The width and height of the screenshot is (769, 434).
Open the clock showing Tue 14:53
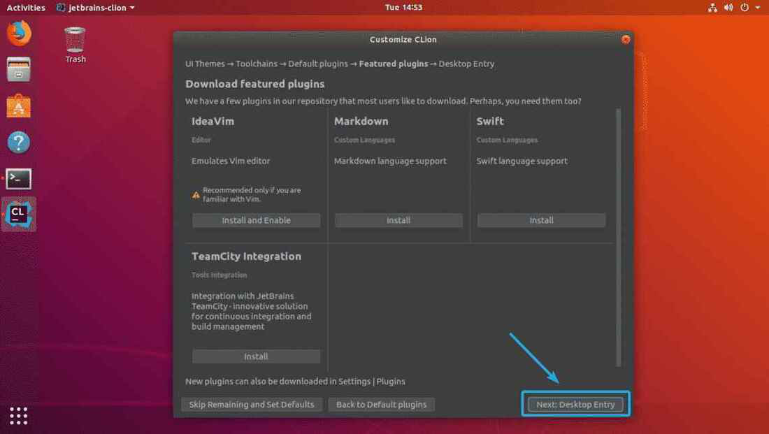point(403,8)
